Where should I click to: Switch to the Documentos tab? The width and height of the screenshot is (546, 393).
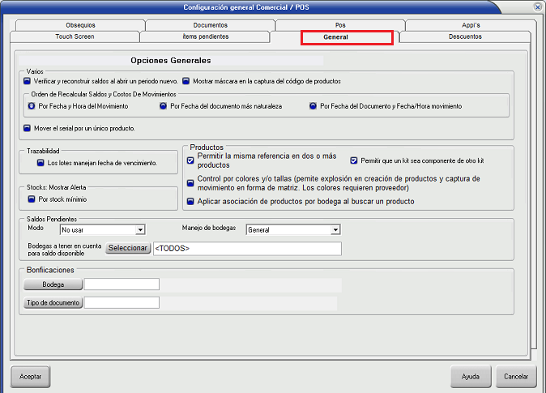tap(211, 25)
